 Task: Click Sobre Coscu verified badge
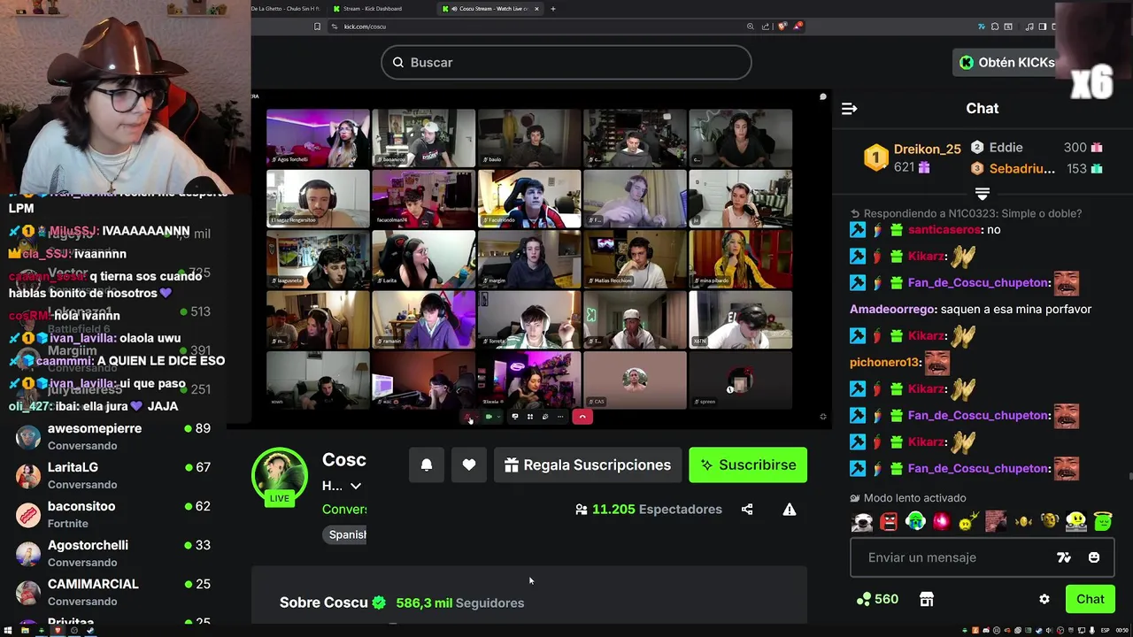379,602
